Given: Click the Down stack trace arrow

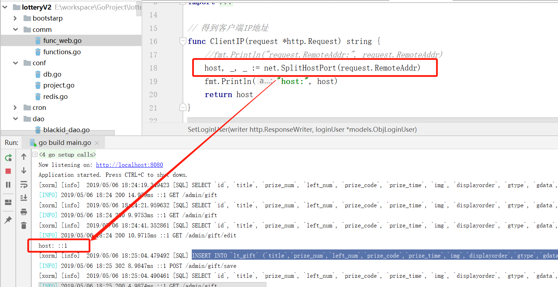Looking at the screenshot, I should (x=24, y=170).
